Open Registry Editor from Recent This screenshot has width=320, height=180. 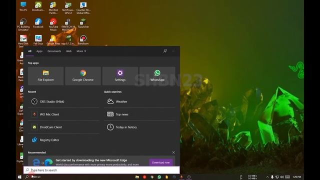click(x=63, y=140)
